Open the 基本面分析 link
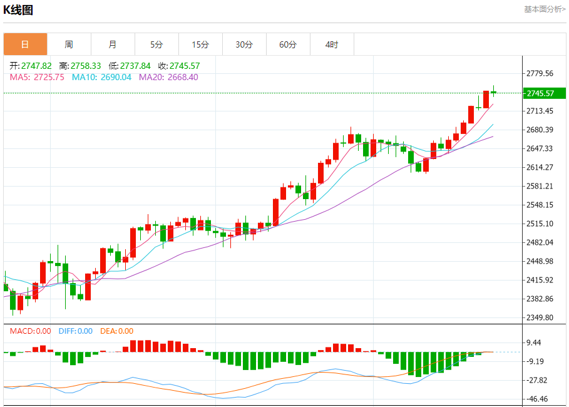569x407 pixels. (x=544, y=9)
